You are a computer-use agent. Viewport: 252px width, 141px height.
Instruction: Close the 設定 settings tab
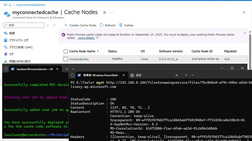tap(176, 75)
